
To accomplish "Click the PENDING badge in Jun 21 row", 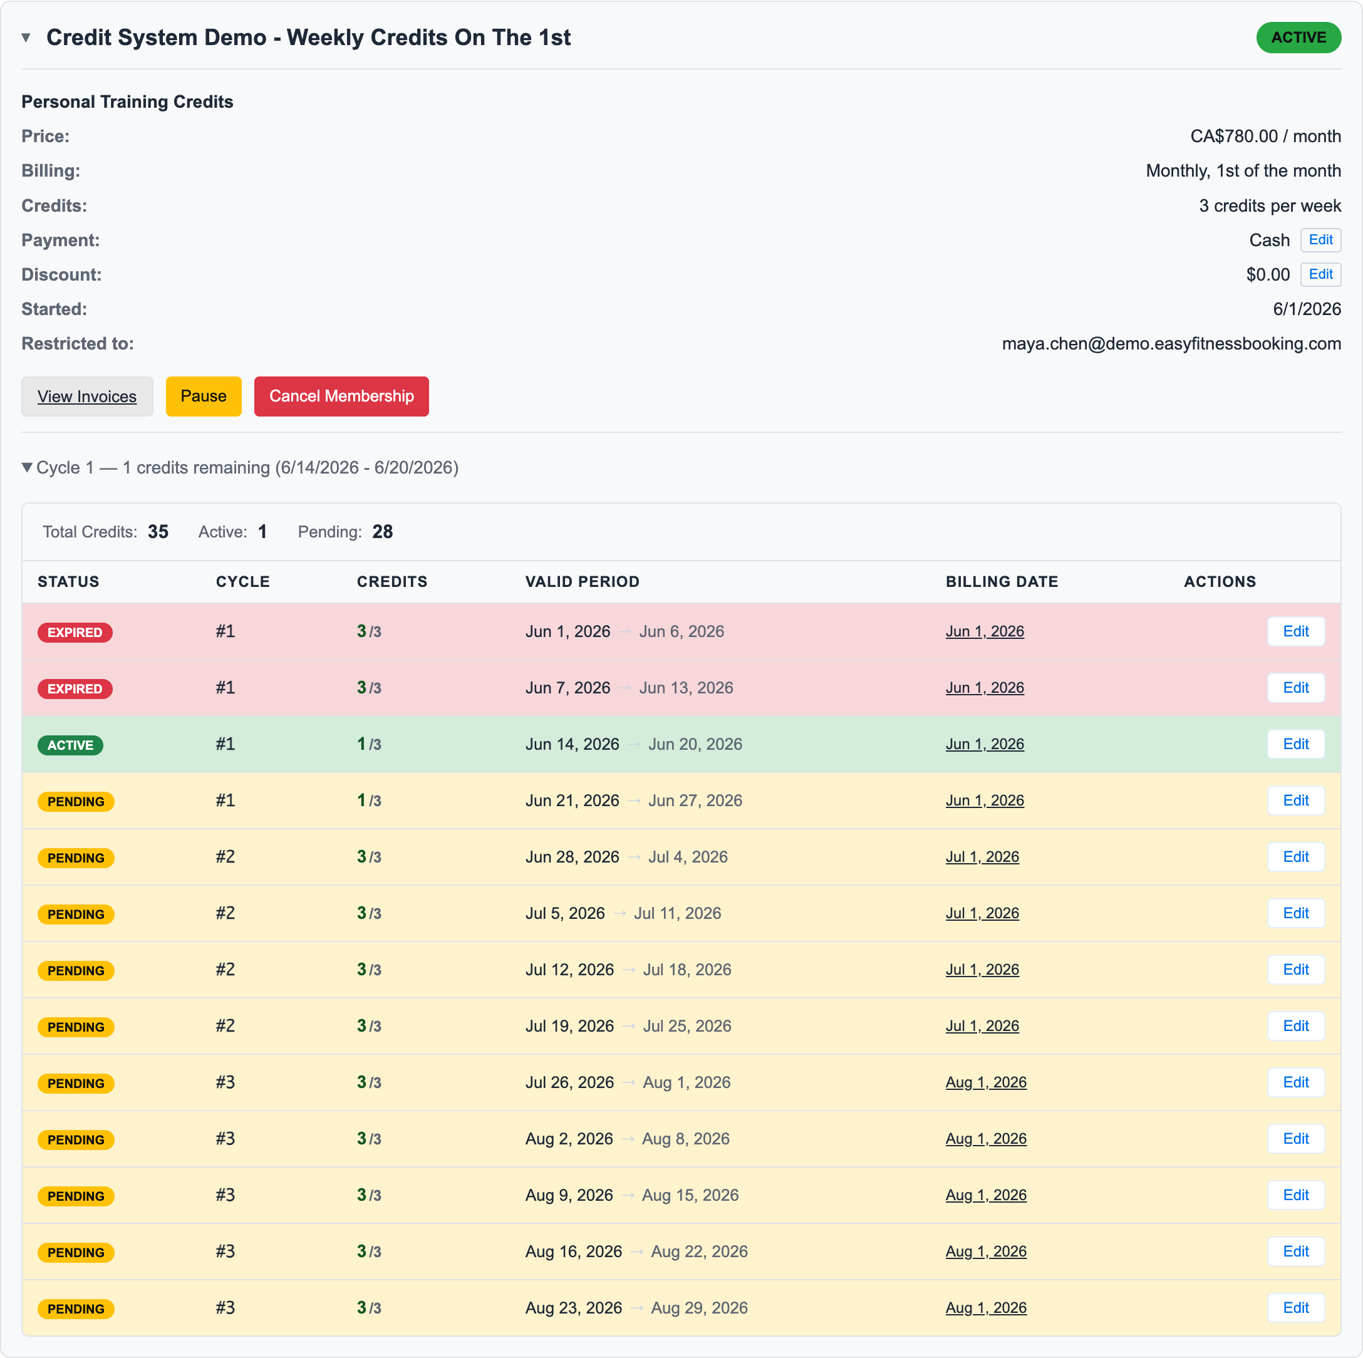I will pyautogui.click(x=76, y=802).
